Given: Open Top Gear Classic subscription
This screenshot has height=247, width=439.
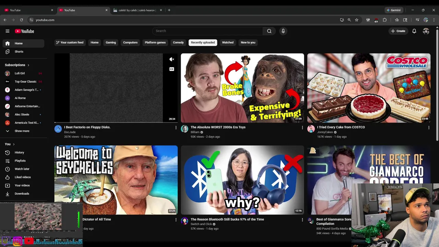Looking at the screenshot, I should coord(23,82).
